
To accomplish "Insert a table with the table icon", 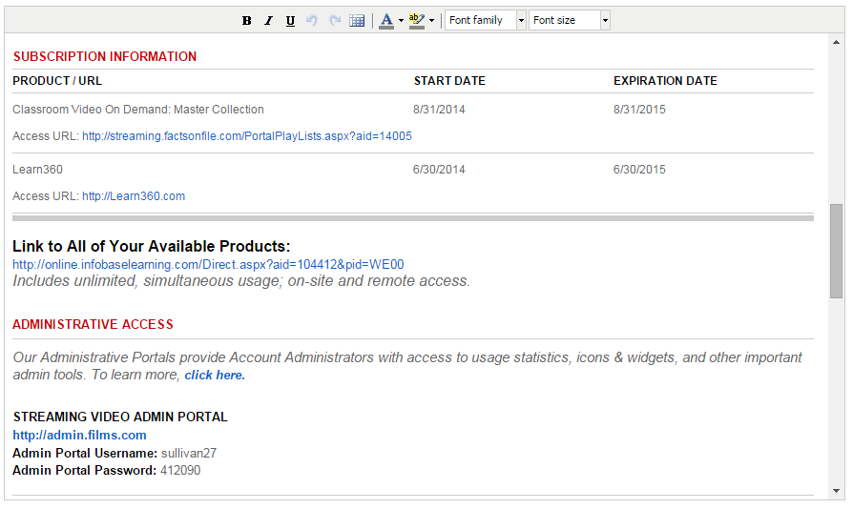I will tap(357, 21).
